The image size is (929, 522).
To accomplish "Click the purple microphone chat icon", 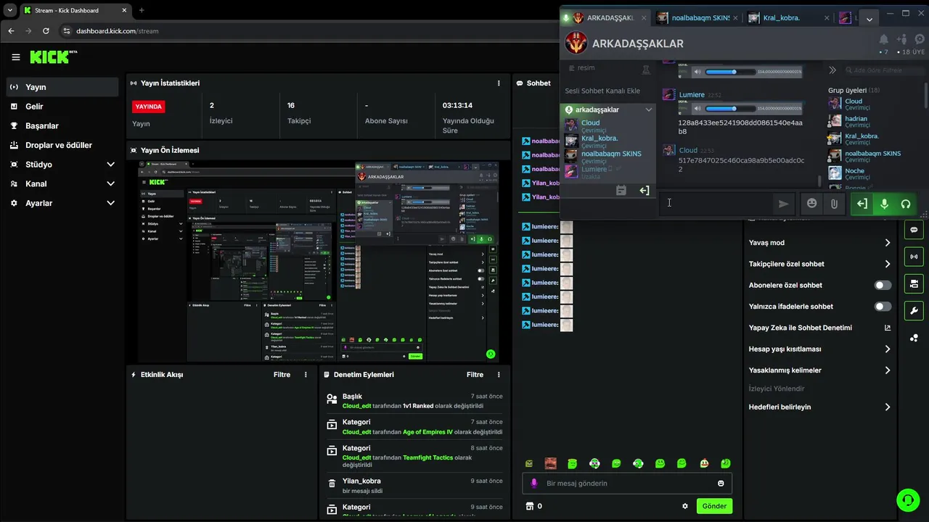I will (x=534, y=484).
